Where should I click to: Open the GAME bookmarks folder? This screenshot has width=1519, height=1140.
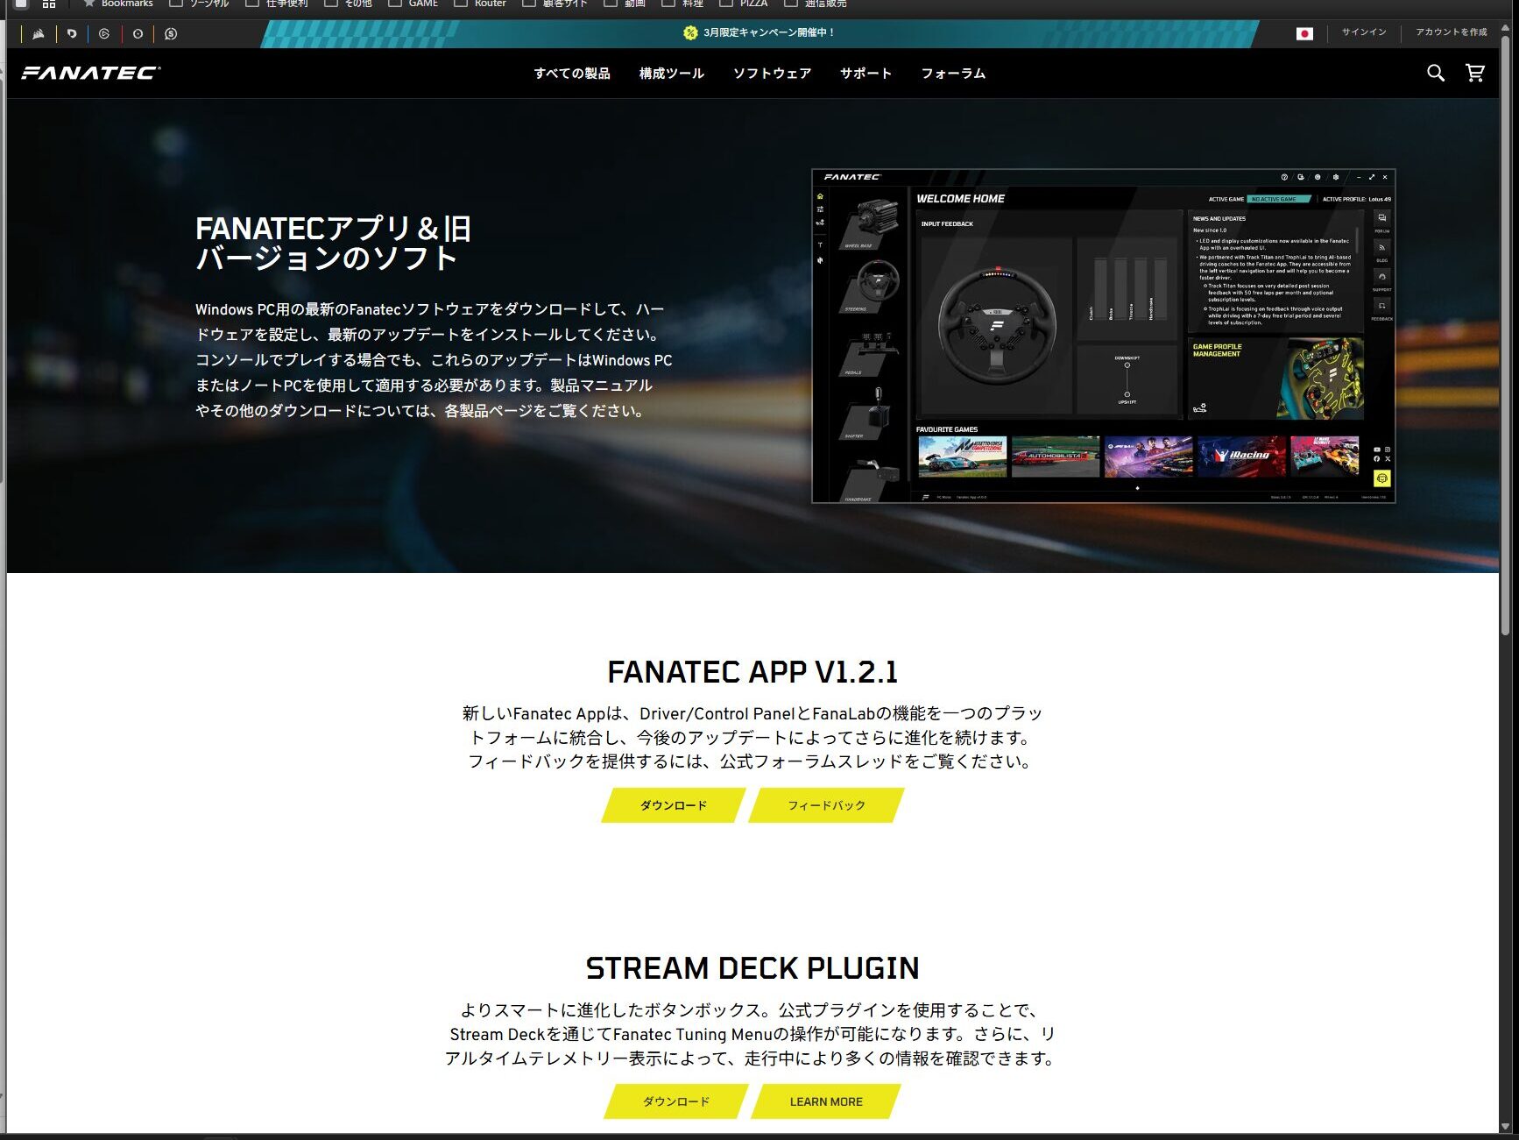tap(422, 4)
